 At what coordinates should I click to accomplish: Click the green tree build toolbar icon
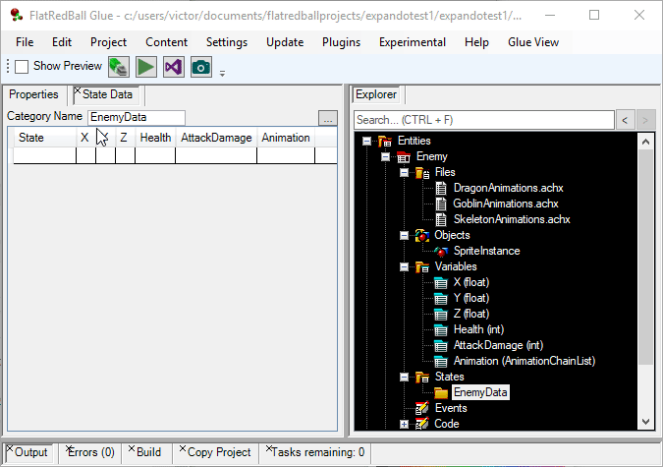(119, 67)
